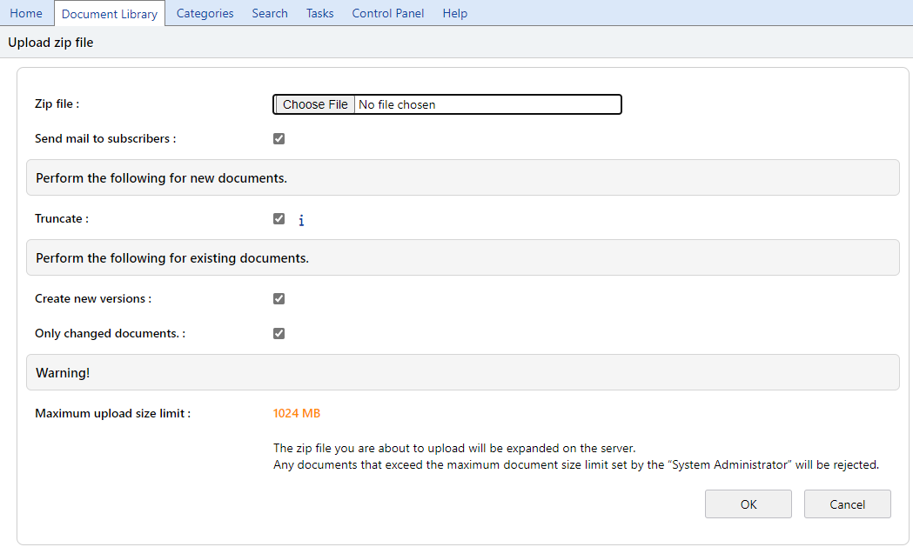The image size is (913, 547).
Task: Disable the Truncate option
Action: pos(279,218)
